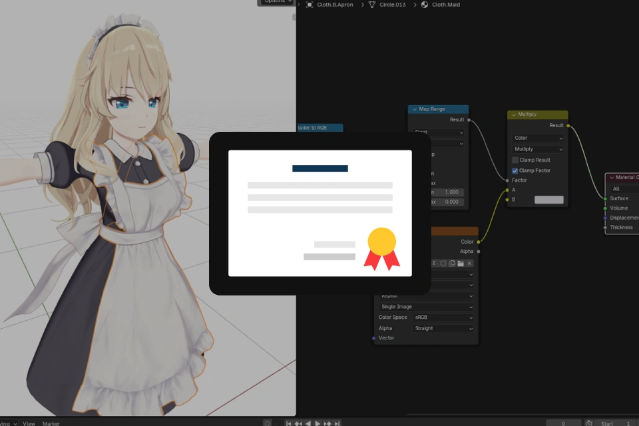The image size is (639, 426).
Task: Click the image texture Vector input socket
Action: point(373,338)
